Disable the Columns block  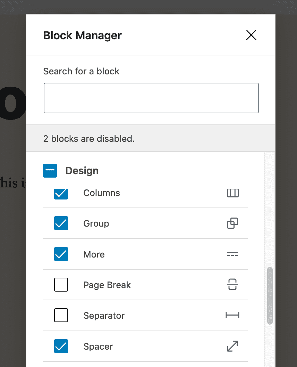[61, 194]
